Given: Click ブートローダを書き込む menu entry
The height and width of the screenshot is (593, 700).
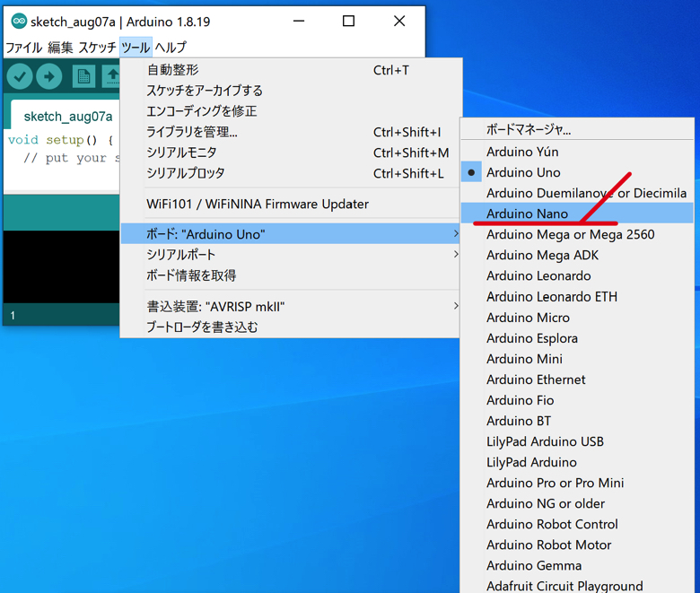Looking at the screenshot, I should pyautogui.click(x=290, y=327).
